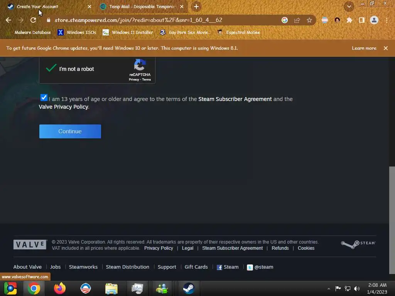This screenshot has width=395, height=296.
Task: Open the Espectral McGee bookmark
Action: [x=239, y=32]
